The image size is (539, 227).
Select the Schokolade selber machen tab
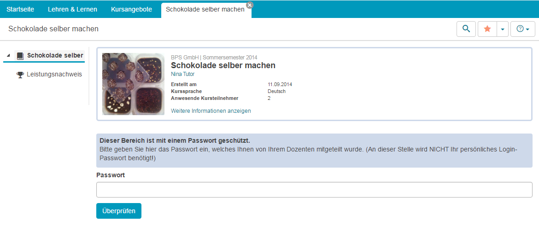pos(205,9)
